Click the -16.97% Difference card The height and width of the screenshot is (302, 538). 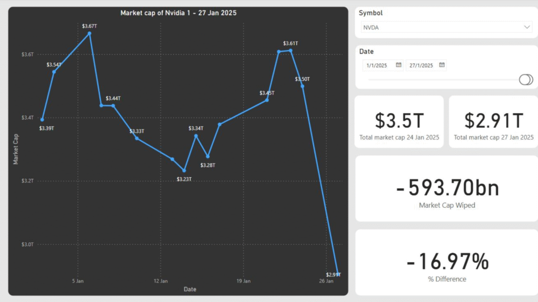click(447, 262)
